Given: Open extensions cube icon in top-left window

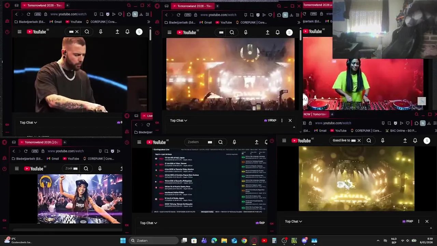Looking at the screenshot, I should click(129, 14).
